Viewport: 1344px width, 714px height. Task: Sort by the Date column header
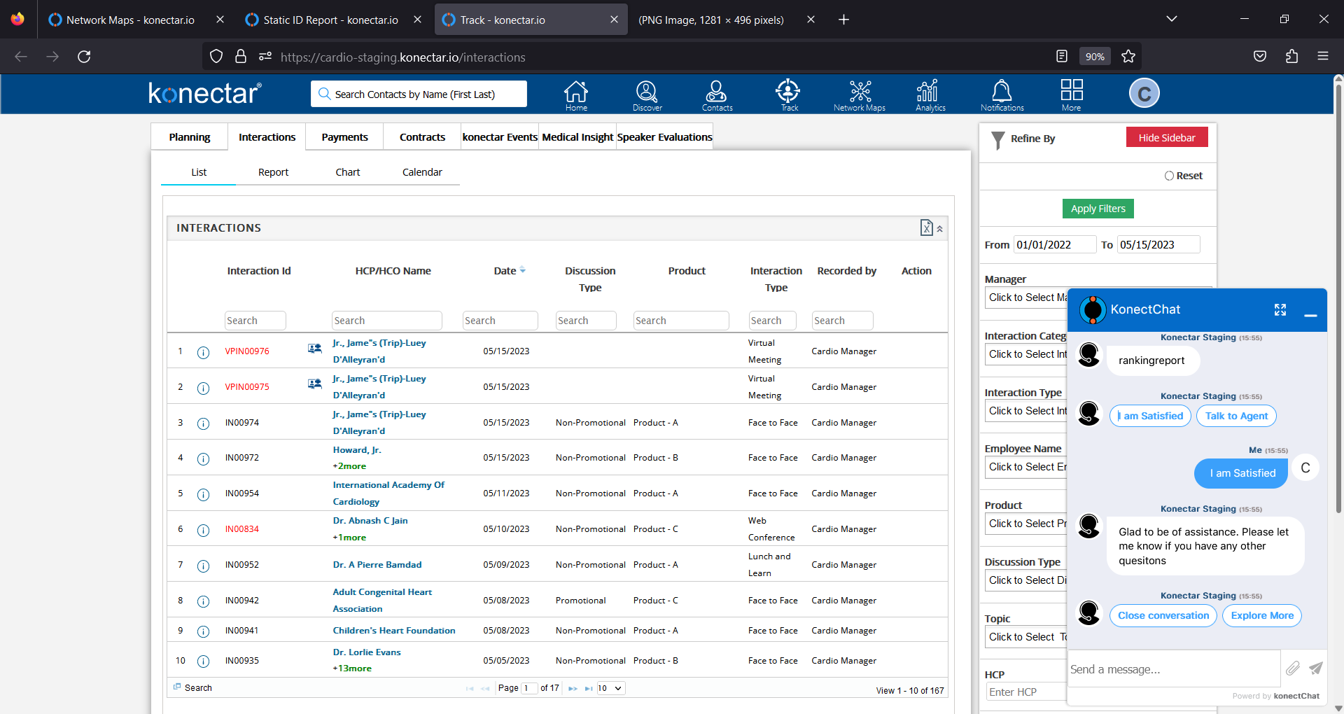point(509,271)
